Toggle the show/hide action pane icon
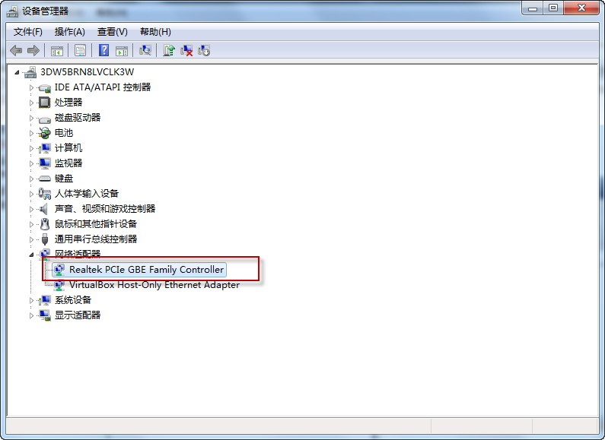Image resolution: width=605 pixels, height=440 pixels. pyautogui.click(x=122, y=50)
